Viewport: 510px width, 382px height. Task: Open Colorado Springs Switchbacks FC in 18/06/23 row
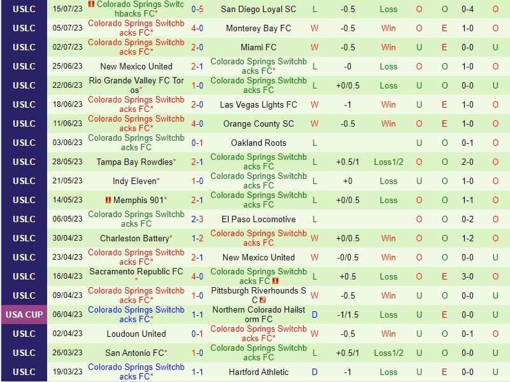point(136,104)
